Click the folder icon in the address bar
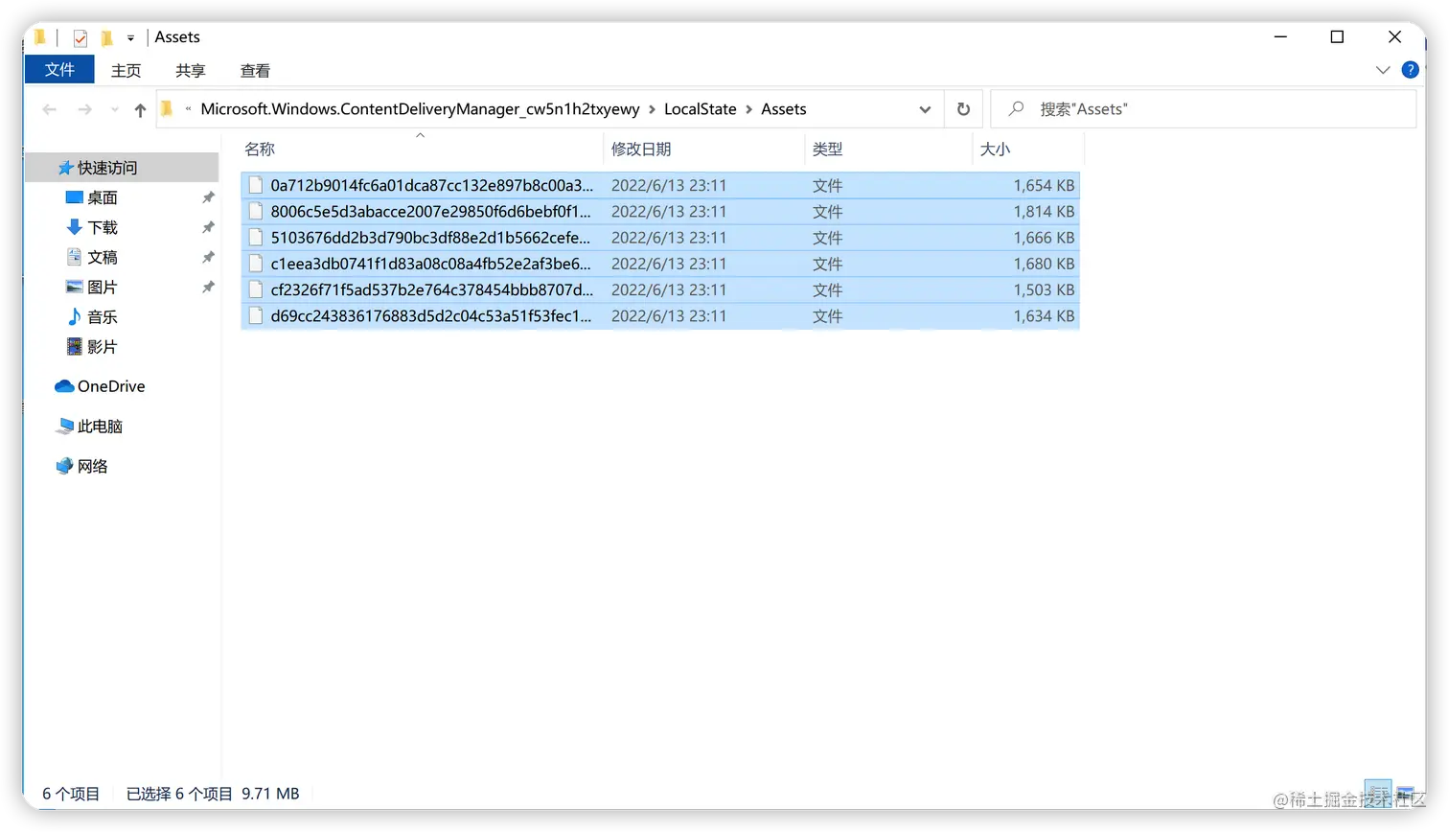Screen dimensions: 1449x832 [x=167, y=109]
